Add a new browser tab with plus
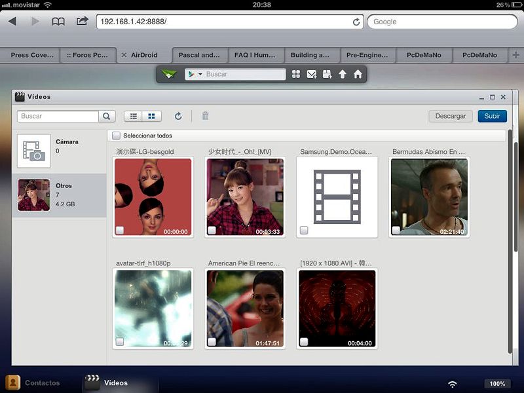524x393 pixels. point(515,55)
